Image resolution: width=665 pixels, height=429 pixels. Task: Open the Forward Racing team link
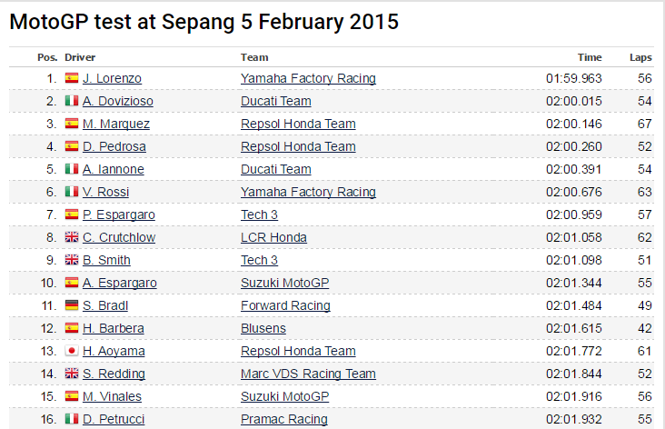(x=285, y=305)
